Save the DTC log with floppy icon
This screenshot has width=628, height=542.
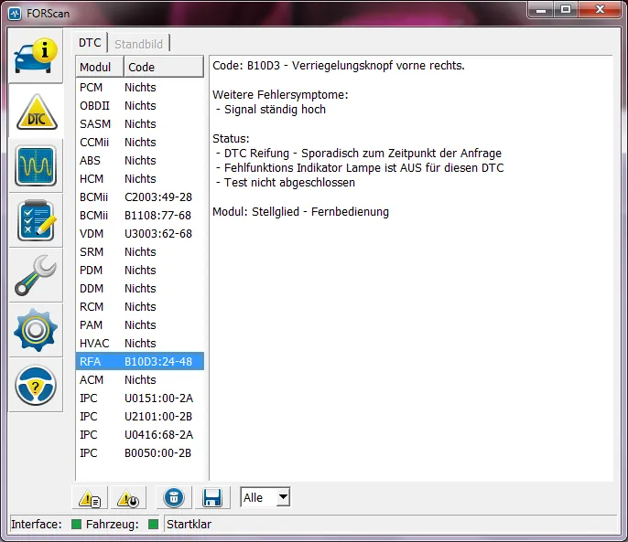pyautogui.click(x=212, y=498)
